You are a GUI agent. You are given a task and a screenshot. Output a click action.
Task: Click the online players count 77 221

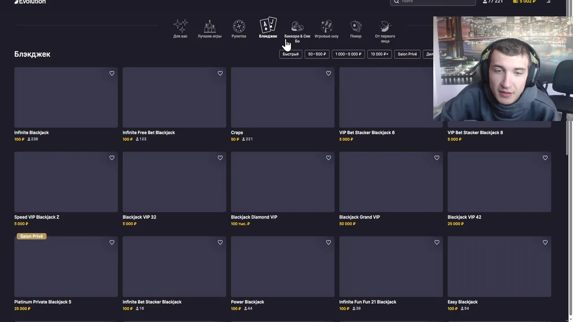pos(493,2)
